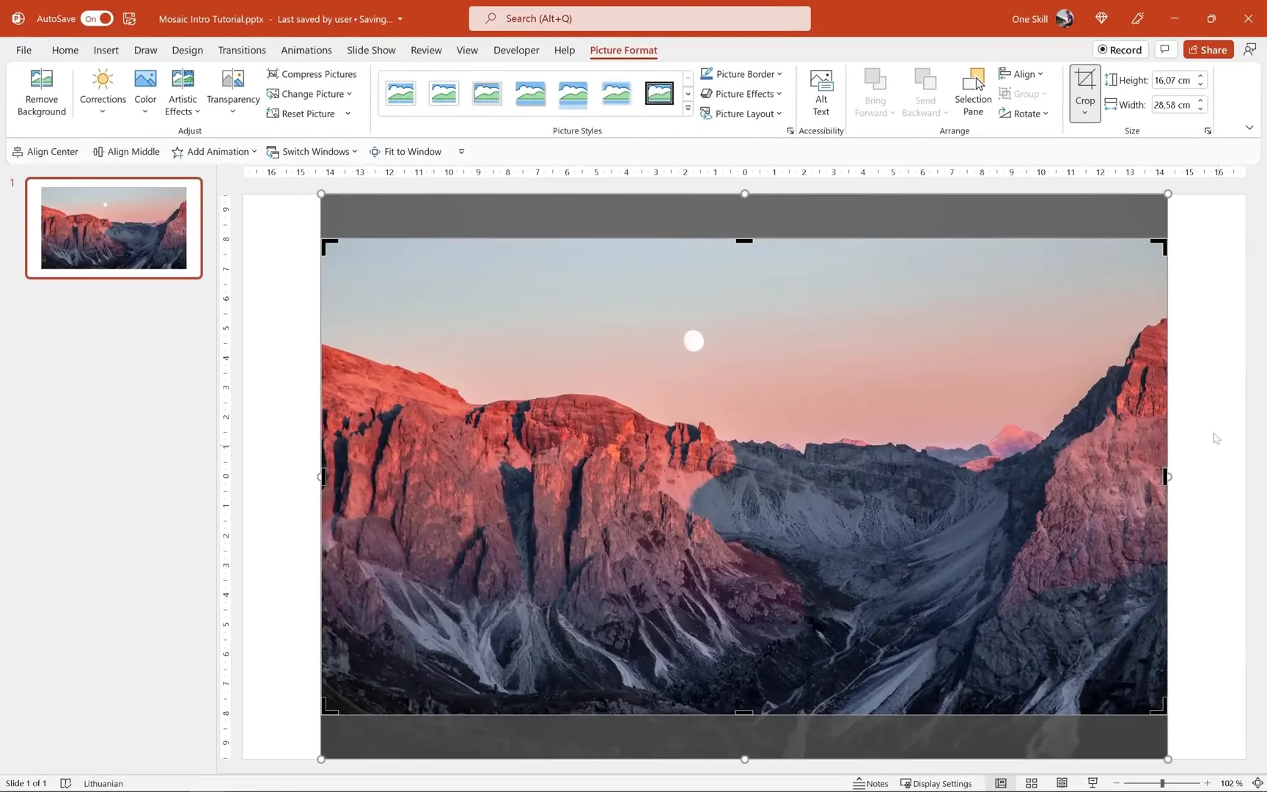The height and width of the screenshot is (792, 1267).
Task: Click the pen drawing icon in title bar
Action: pyautogui.click(x=1138, y=18)
